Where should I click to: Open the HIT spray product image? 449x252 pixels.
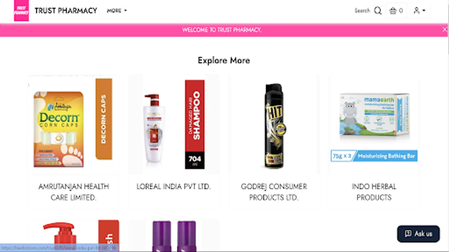click(x=274, y=124)
